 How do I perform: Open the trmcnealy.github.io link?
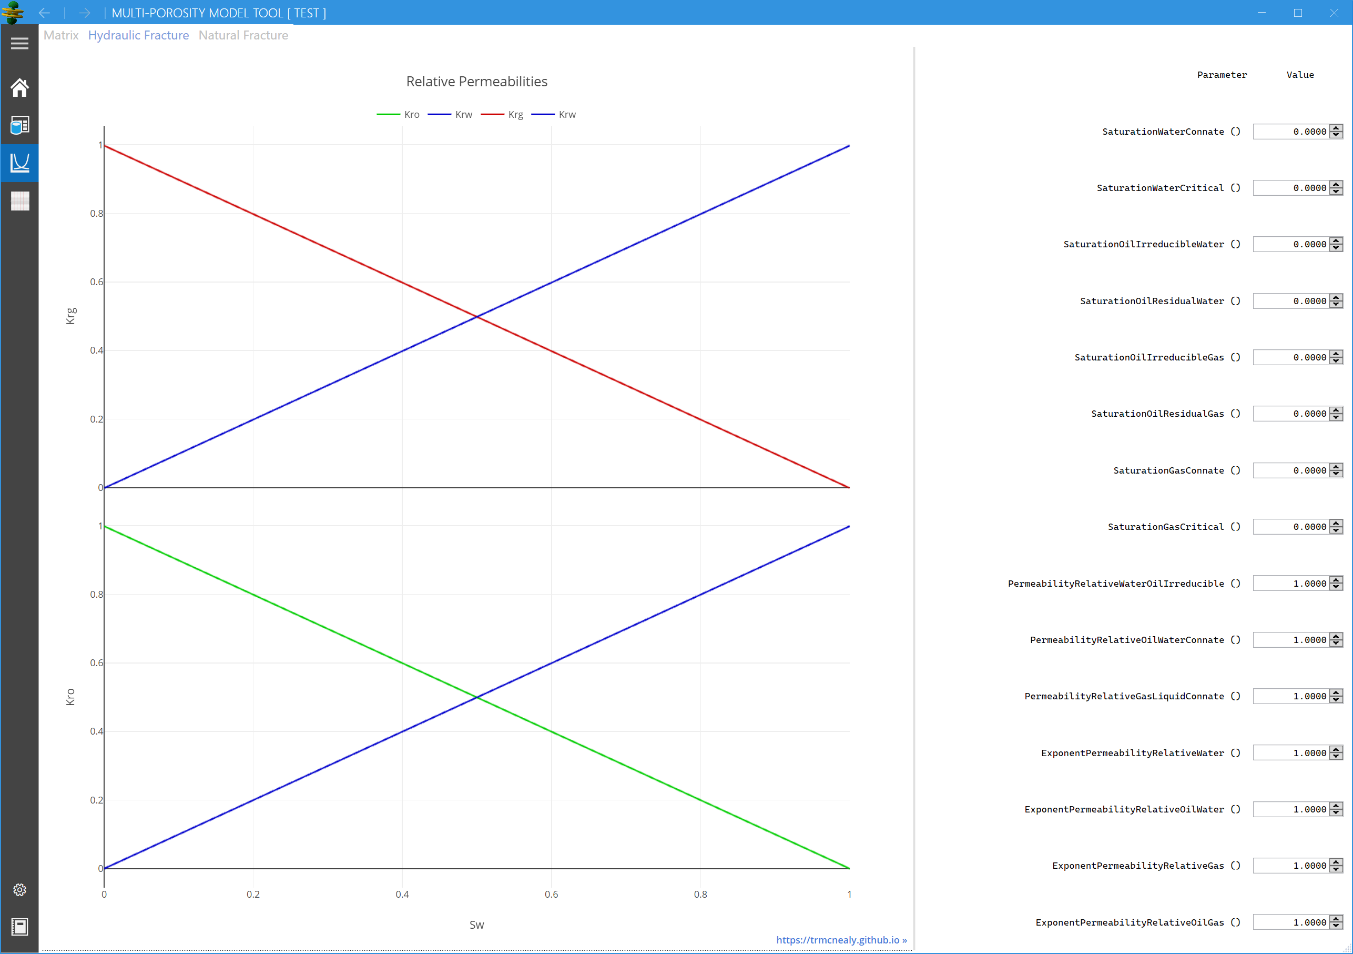tap(841, 940)
